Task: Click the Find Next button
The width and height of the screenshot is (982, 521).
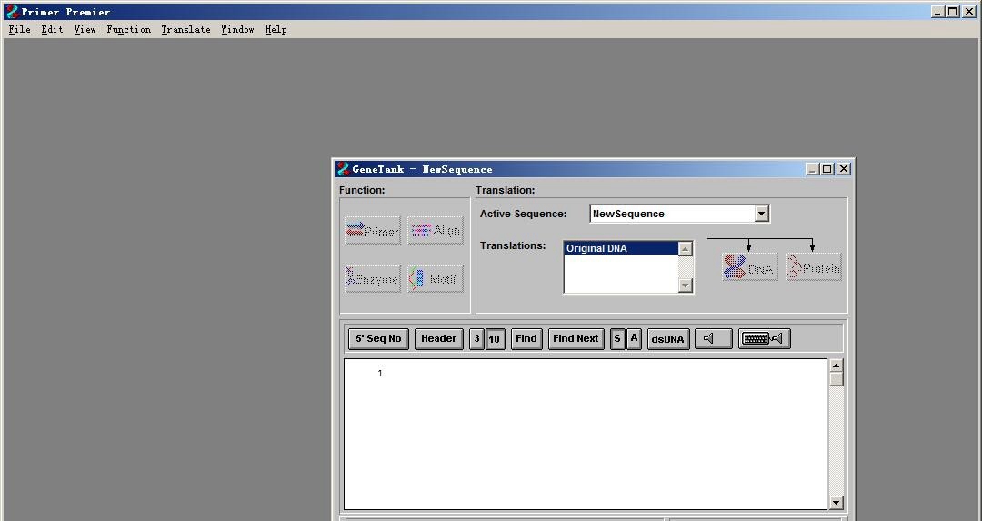Action: pyautogui.click(x=576, y=339)
